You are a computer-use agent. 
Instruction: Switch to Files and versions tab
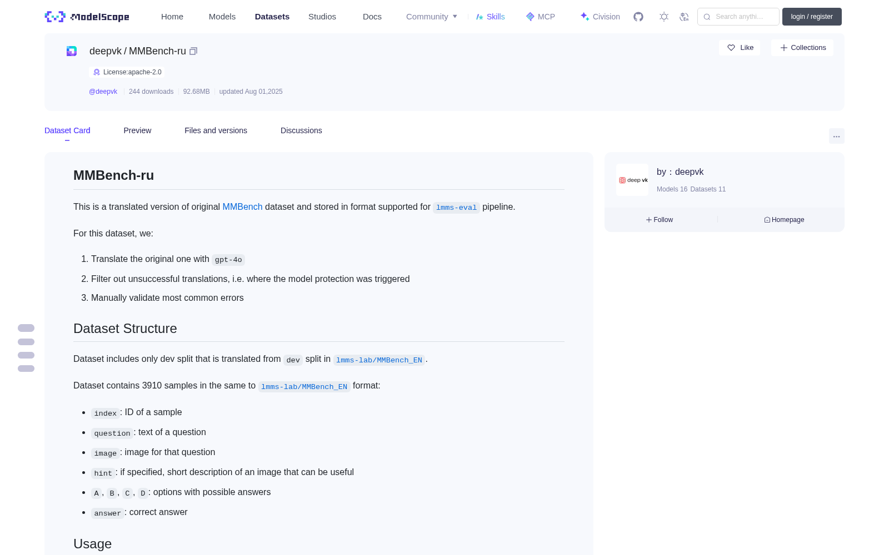coord(216,130)
